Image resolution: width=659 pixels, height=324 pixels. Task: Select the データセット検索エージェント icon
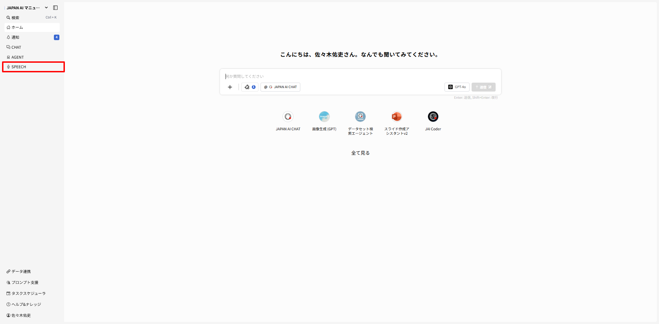click(360, 117)
